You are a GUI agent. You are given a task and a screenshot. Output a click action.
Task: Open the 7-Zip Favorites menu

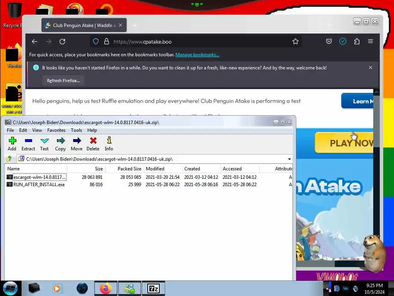(x=56, y=130)
